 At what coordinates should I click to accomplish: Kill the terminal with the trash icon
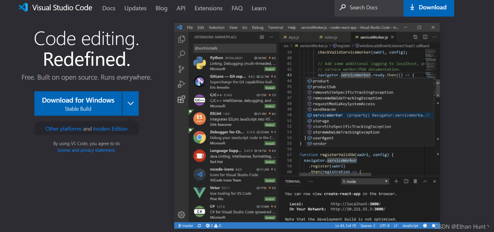tap(415, 181)
